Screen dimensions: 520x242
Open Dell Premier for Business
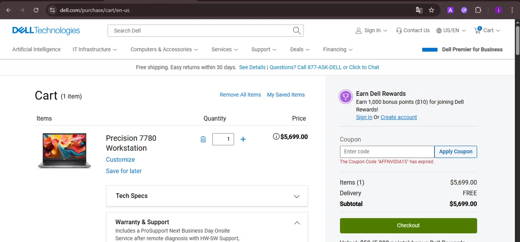point(462,49)
